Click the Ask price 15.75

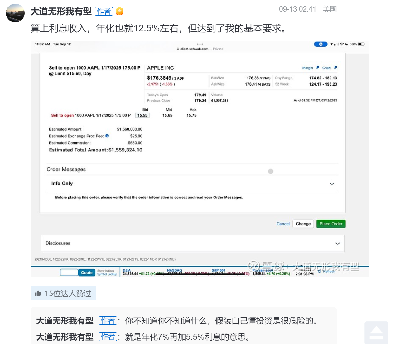(x=191, y=115)
